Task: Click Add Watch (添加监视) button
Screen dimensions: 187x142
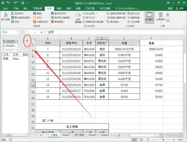Action: [9, 46]
